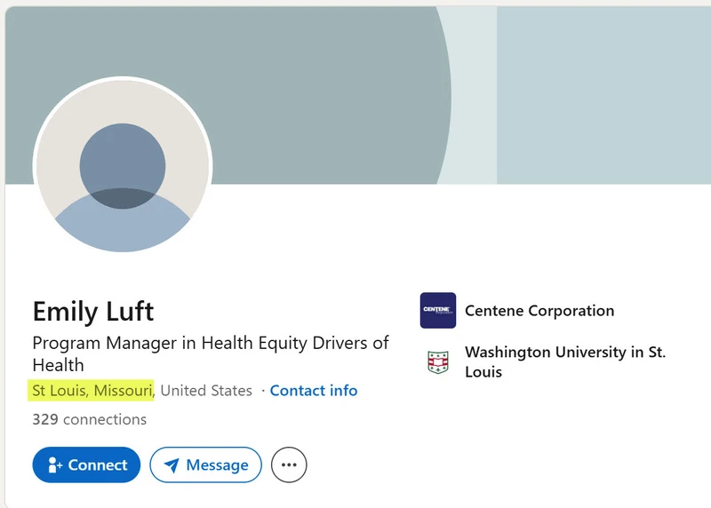Click the yellow highlighted St Louis, Missouri

[x=91, y=391]
